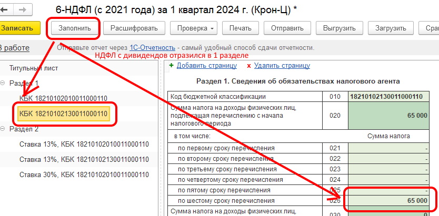Screen dimensions: 439x216
Task: Open the В работе status link
Action: pos(14,48)
